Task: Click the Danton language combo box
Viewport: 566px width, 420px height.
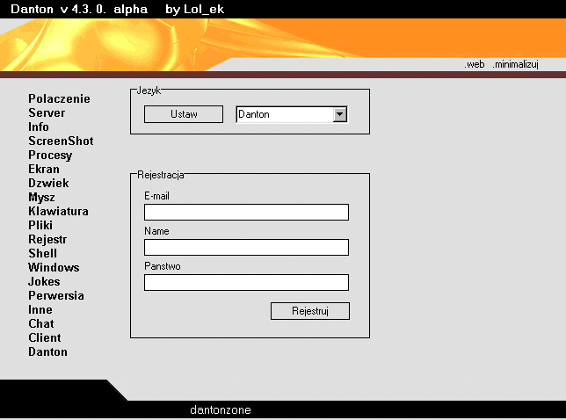Action: pyautogui.click(x=284, y=114)
